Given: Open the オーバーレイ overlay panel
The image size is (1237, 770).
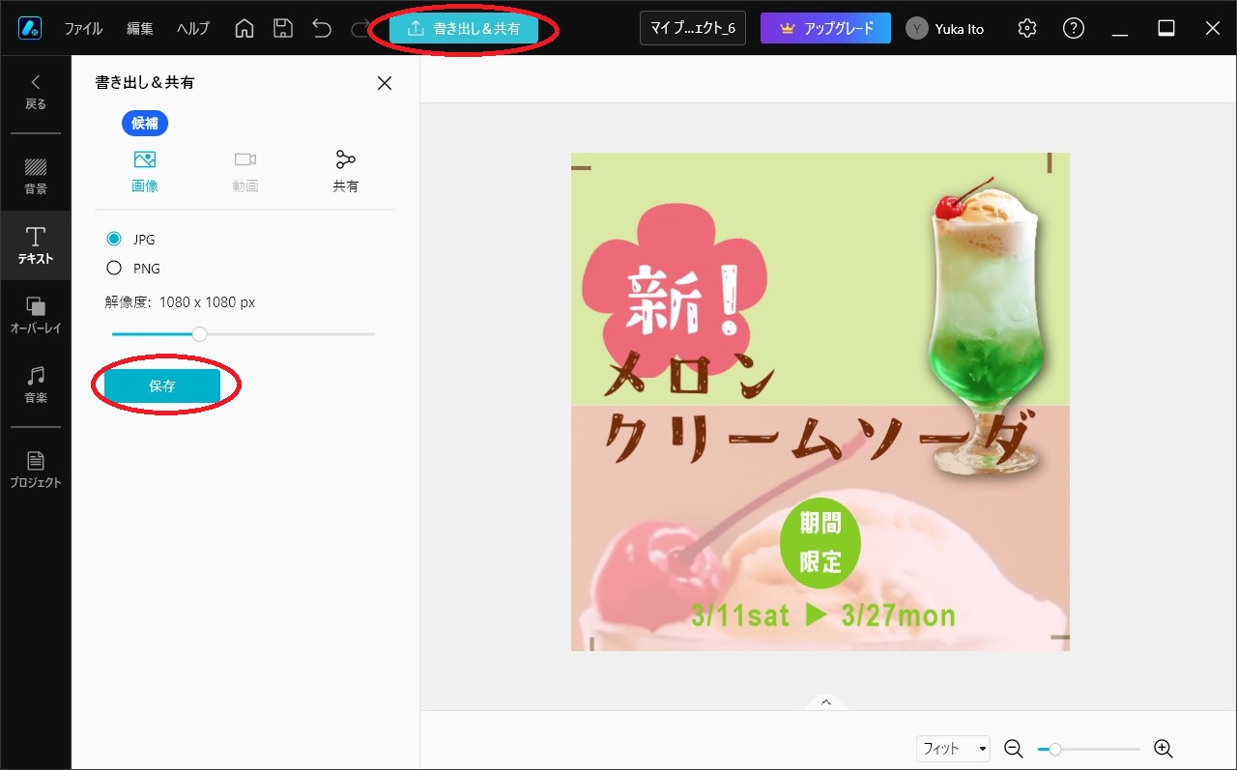Looking at the screenshot, I should pos(36,315).
